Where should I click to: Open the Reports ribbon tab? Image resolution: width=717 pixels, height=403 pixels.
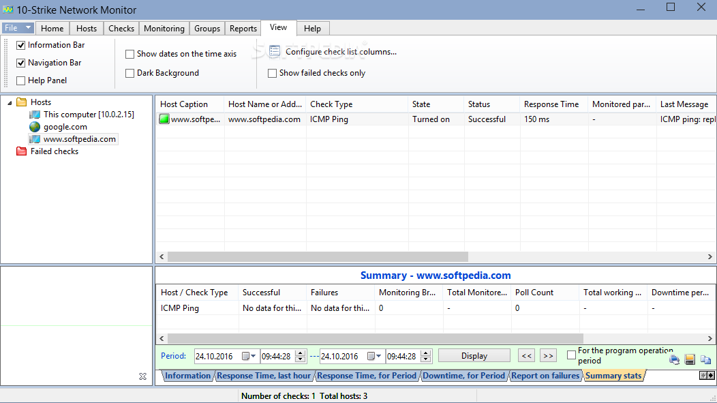[243, 29]
